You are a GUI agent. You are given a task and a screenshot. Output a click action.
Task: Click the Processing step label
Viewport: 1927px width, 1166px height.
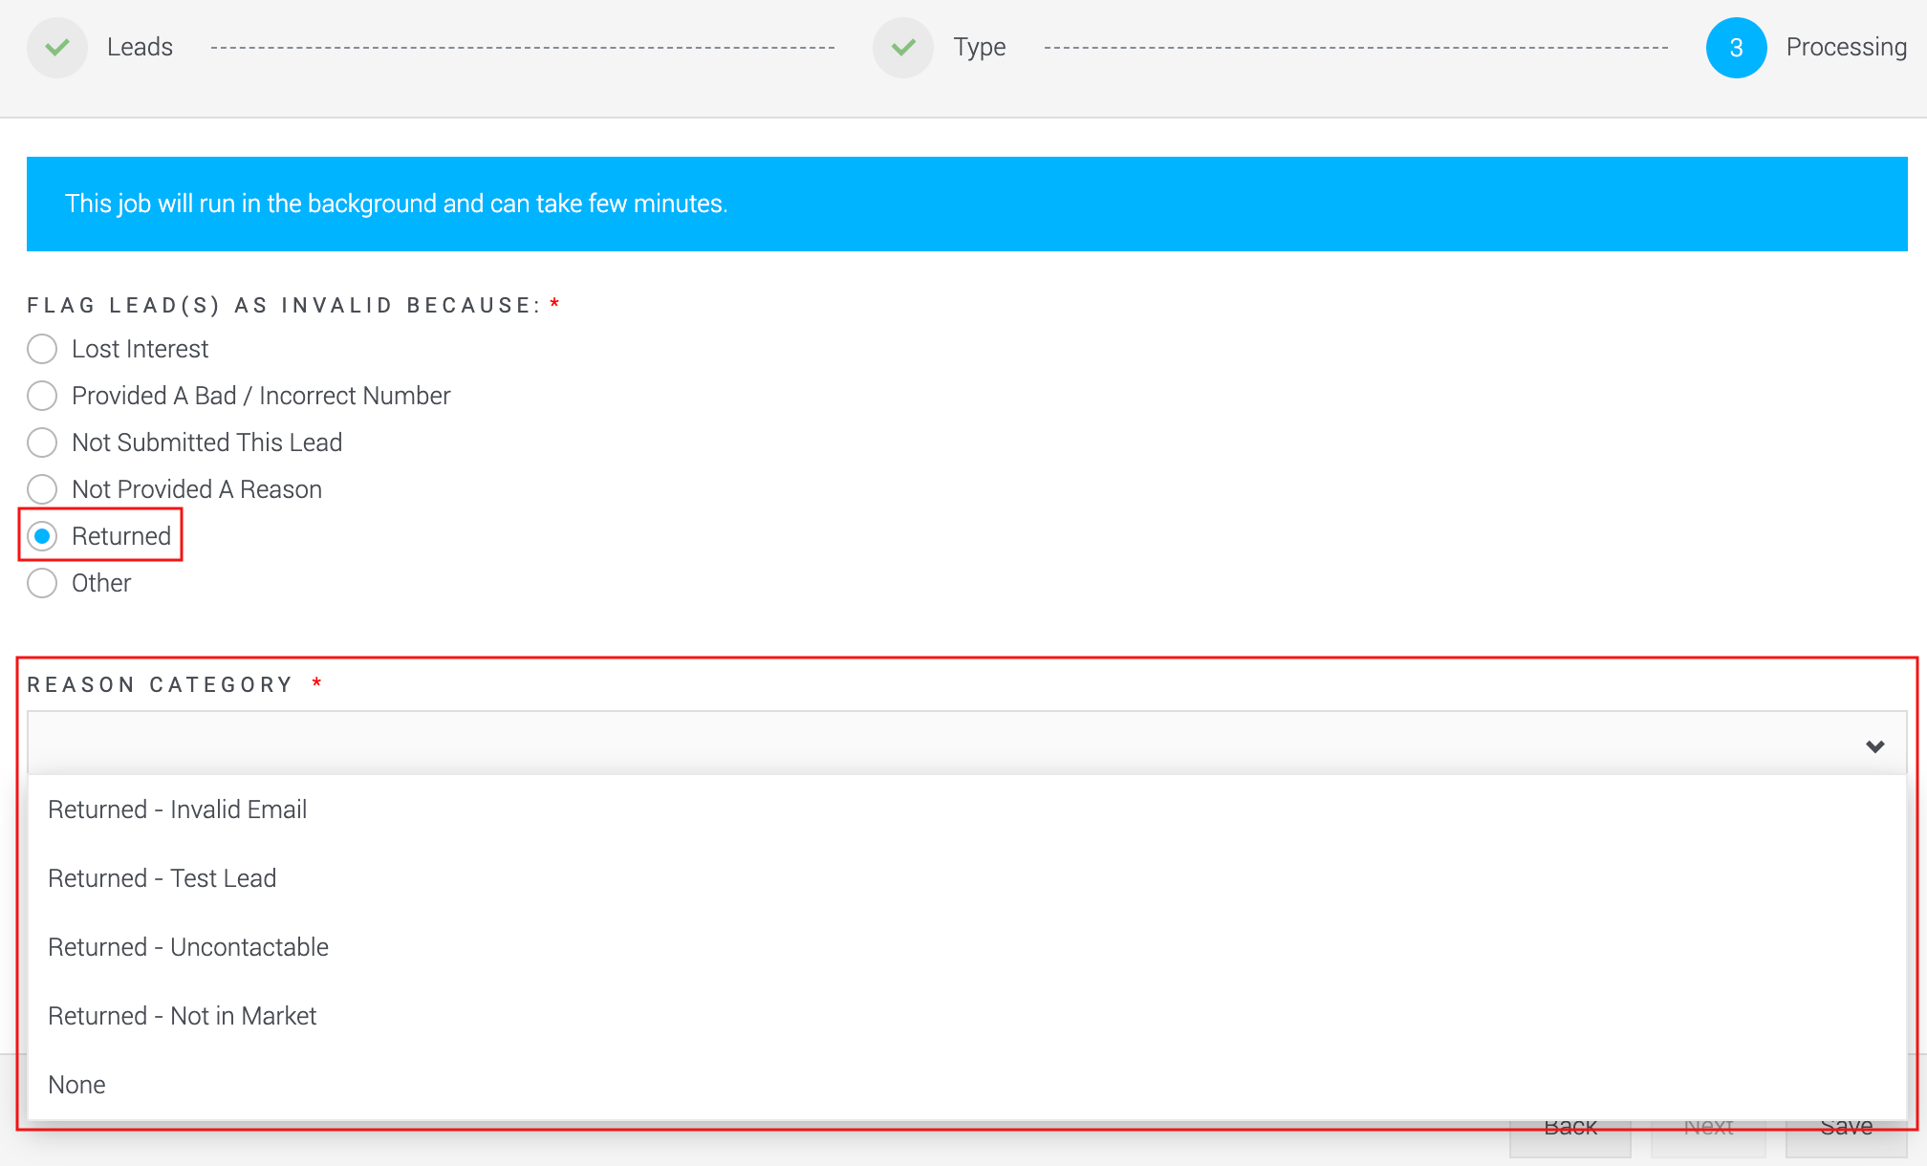point(1847,48)
